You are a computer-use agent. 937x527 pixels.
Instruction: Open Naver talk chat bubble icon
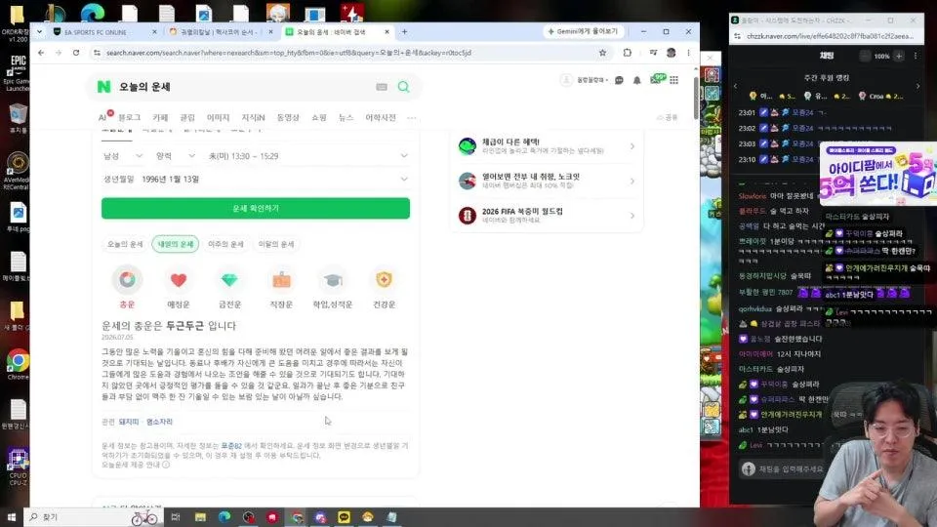click(619, 80)
